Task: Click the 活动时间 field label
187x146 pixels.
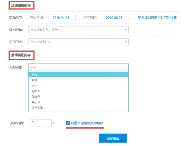Action: pos(16,18)
